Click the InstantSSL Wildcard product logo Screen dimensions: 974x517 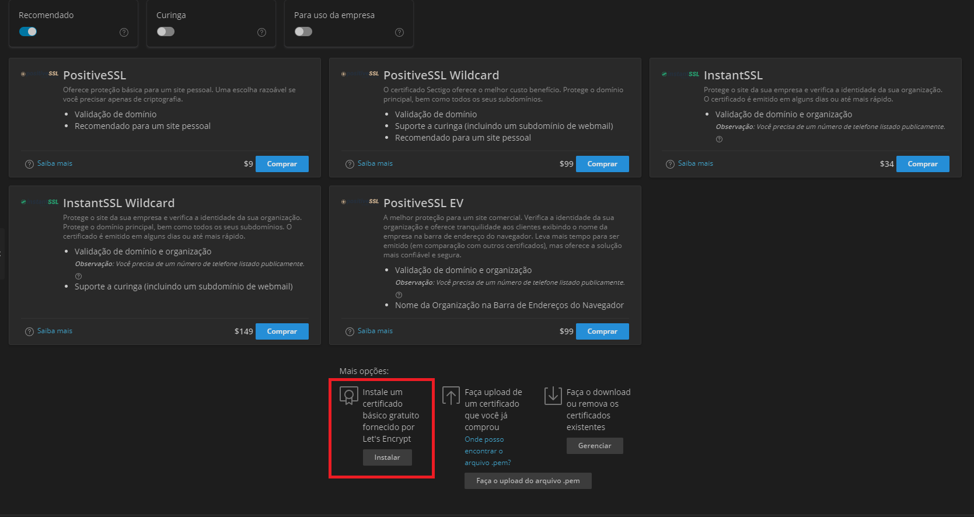40,202
